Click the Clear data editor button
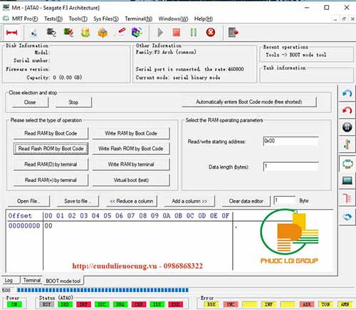The height and width of the screenshot is (310, 356). (246, 201)
